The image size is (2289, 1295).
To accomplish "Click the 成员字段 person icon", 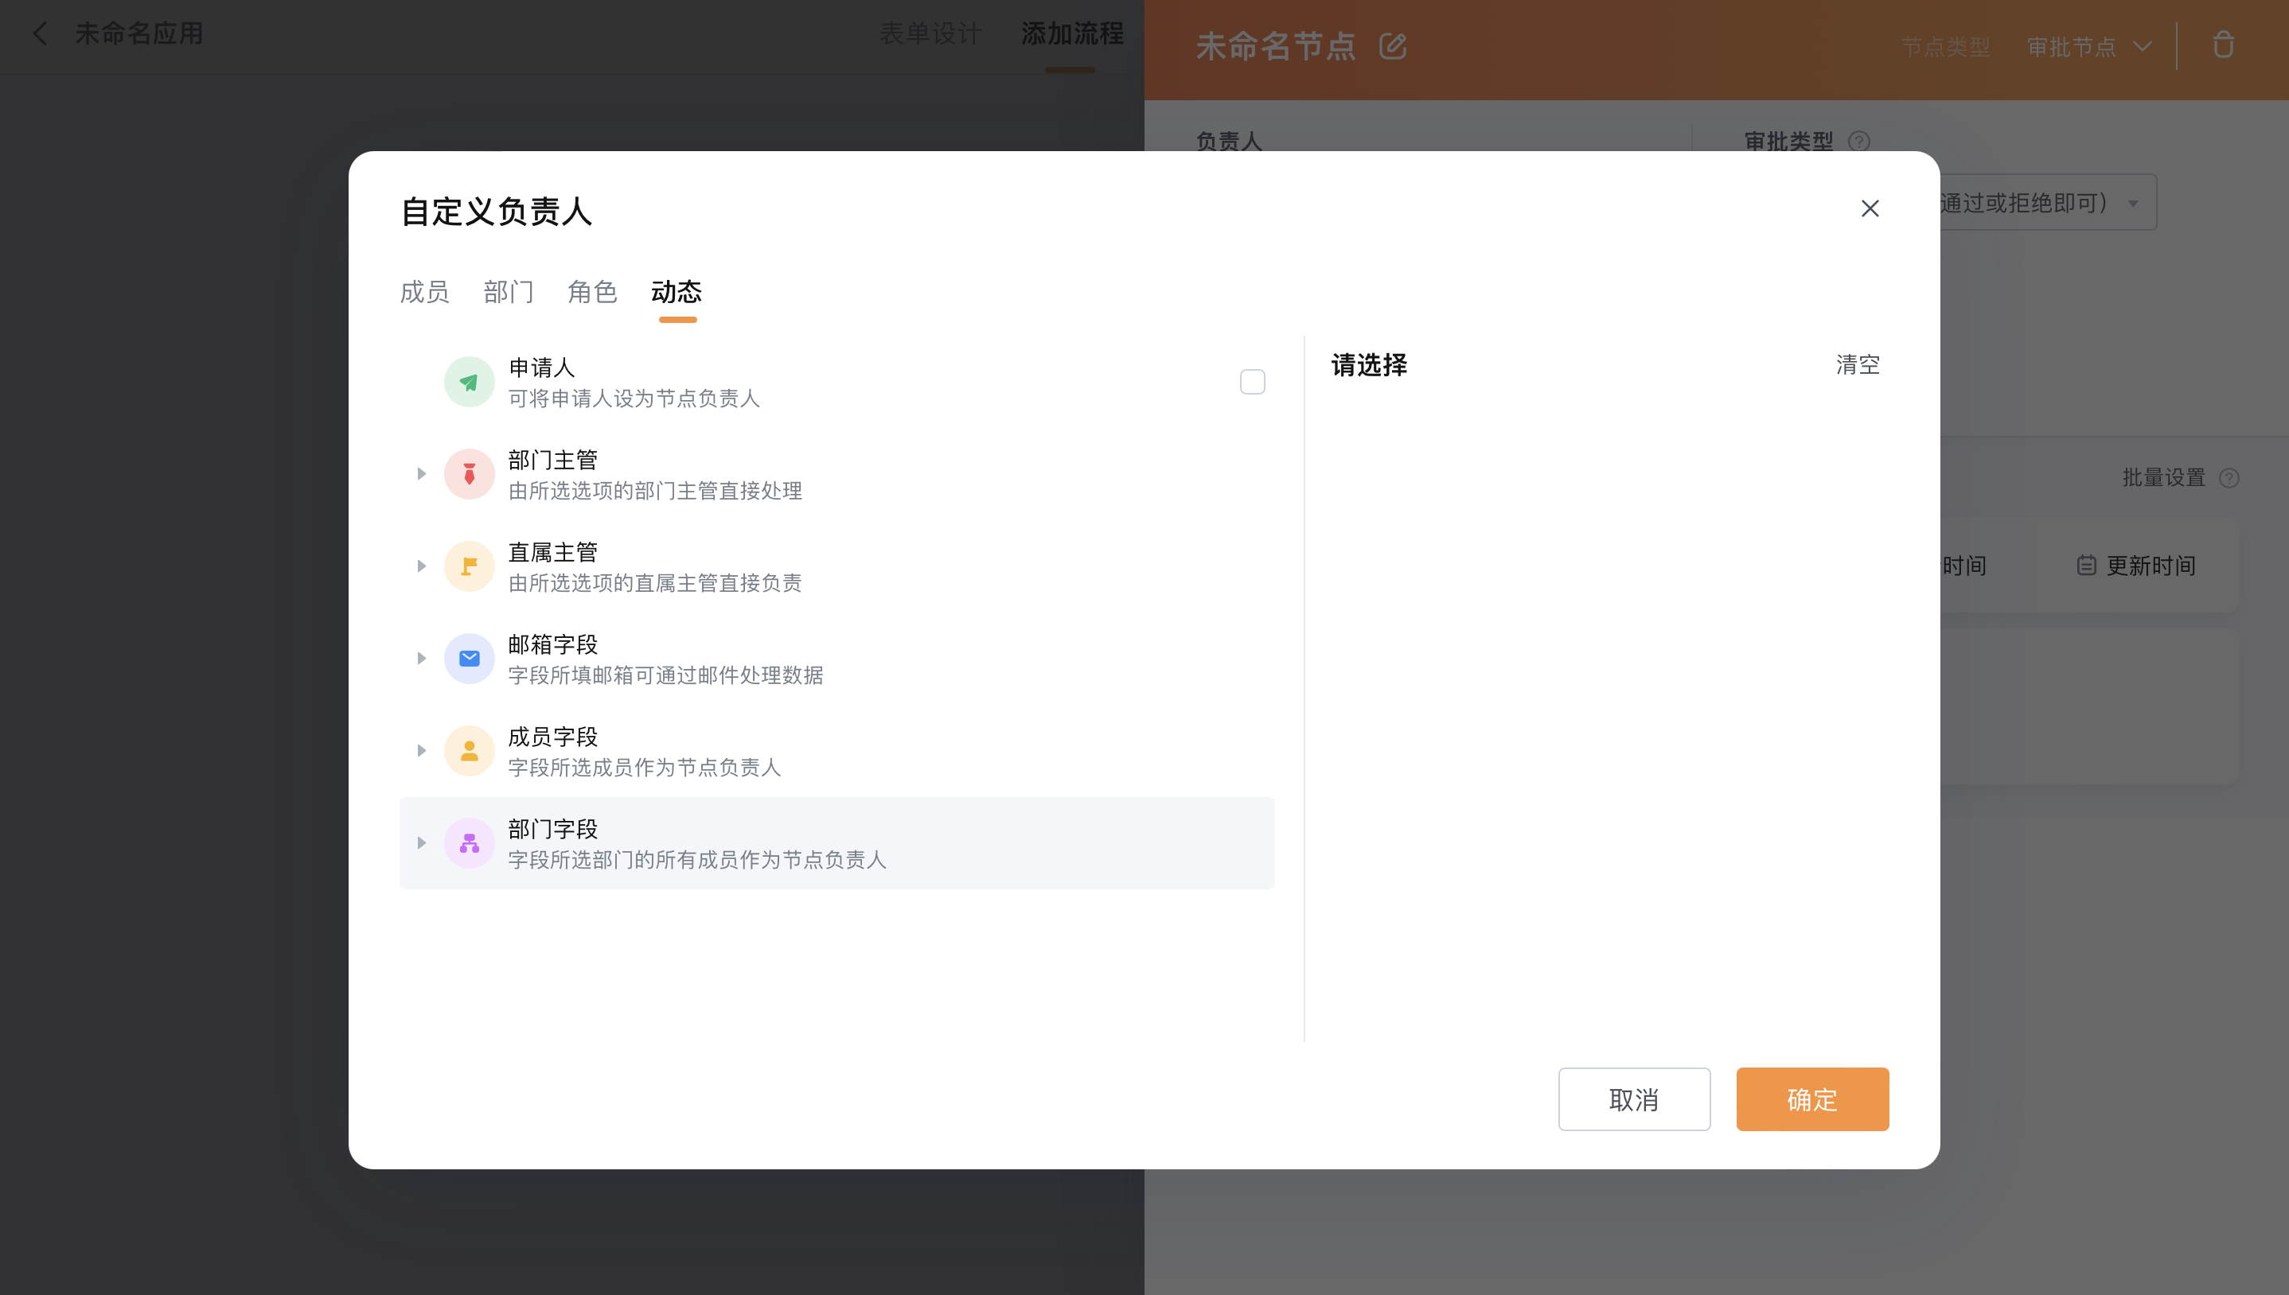I will [469, 752].
